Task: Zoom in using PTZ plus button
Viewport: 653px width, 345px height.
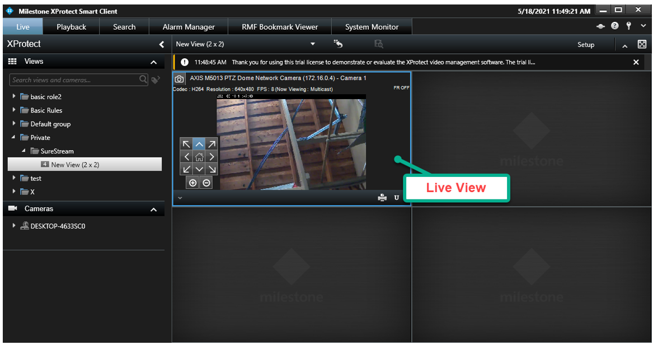Action: (x=193, y=183)
